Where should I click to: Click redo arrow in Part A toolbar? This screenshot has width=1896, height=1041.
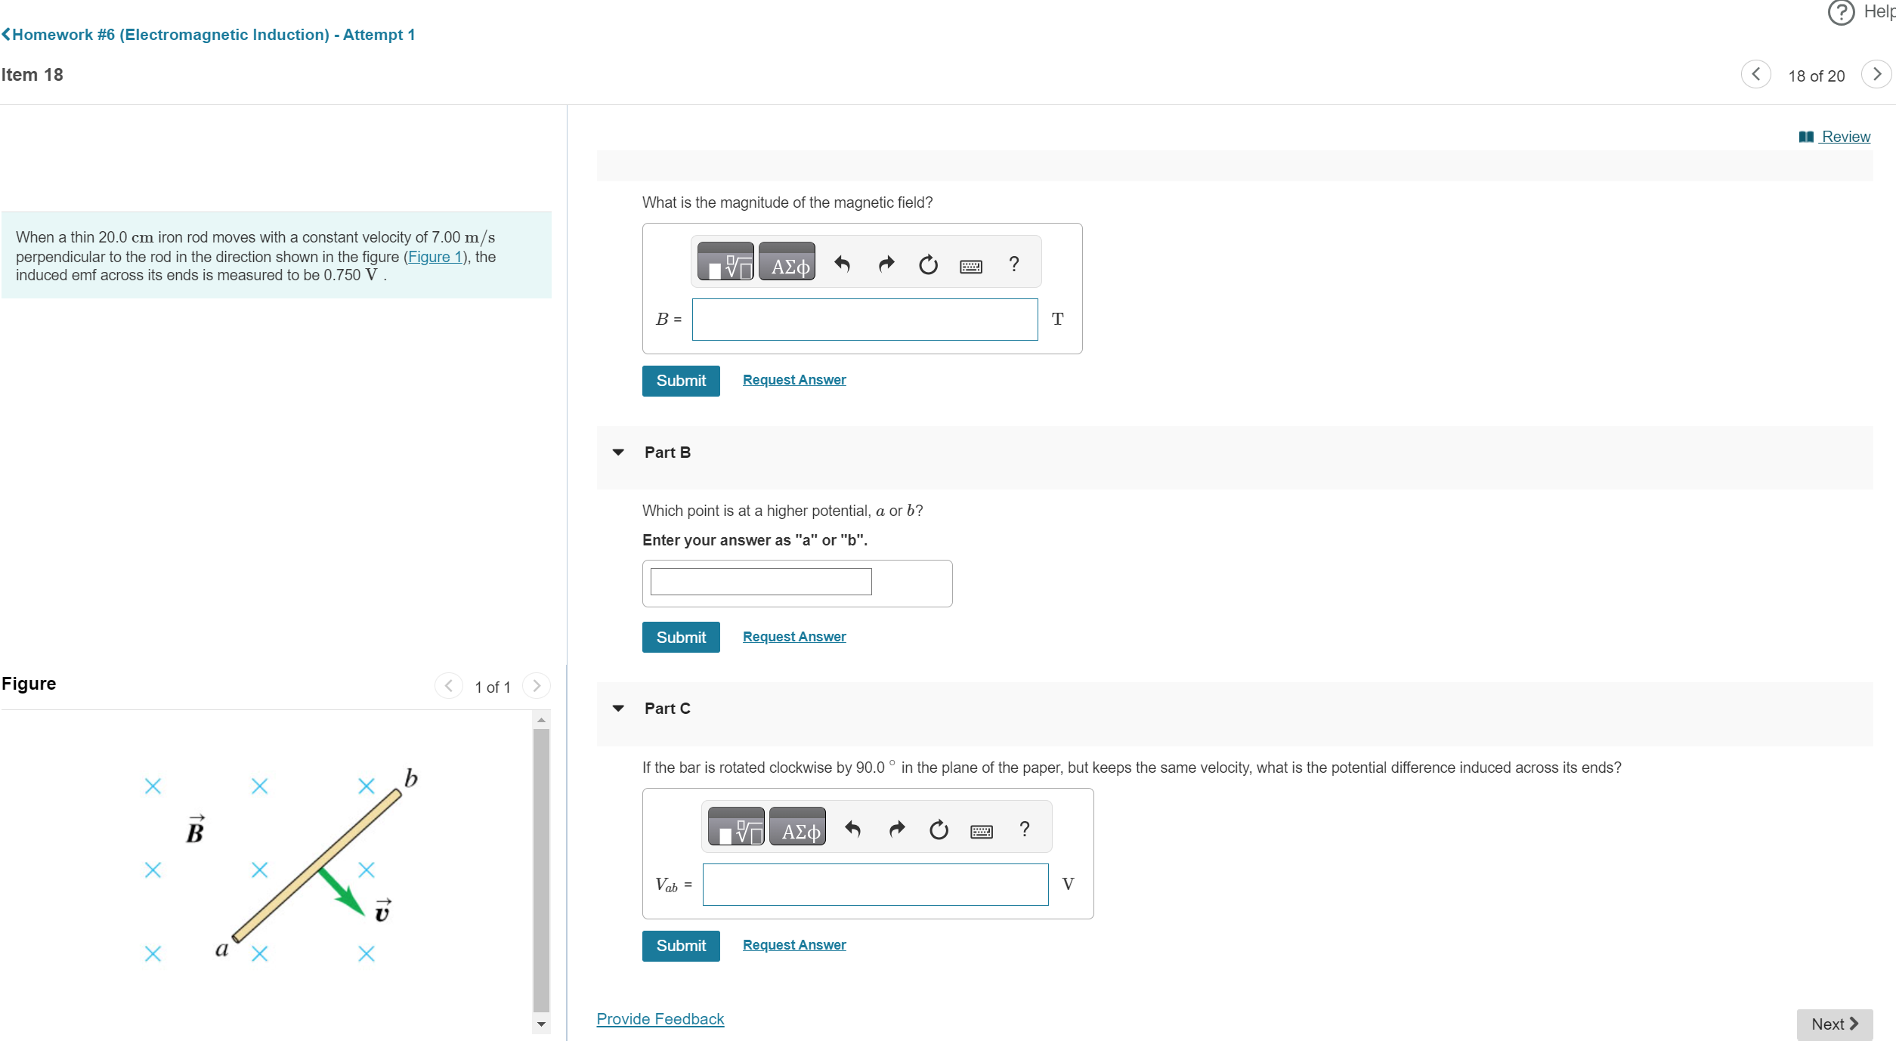(x=886, y=264)
